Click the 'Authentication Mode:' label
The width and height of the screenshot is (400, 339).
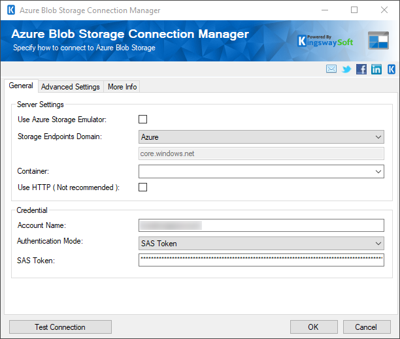coord(50,241)
